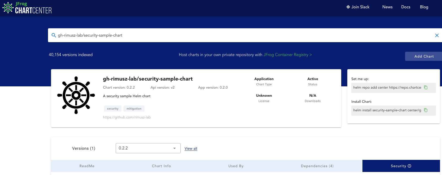Click the 'A security sample Helm chart' description
The width and height of the screenshot is (442, 175).
pos(127,96)
